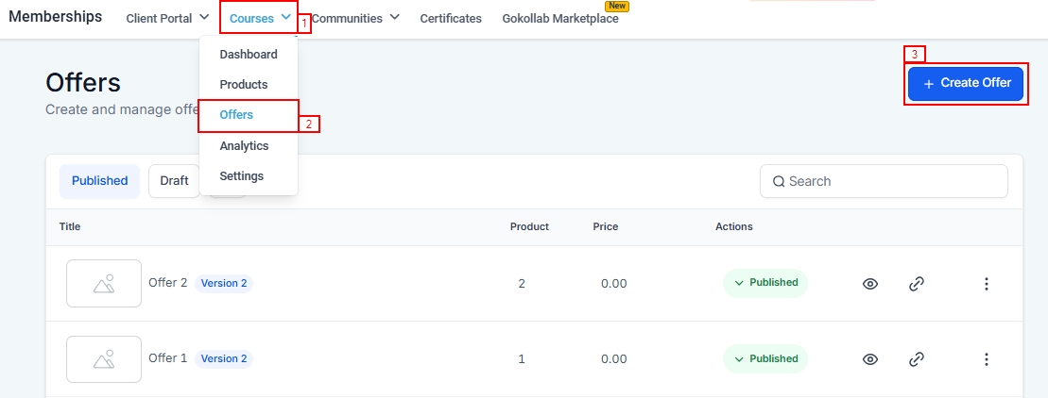Copy link icon for Offer 1
The height and width of the screenshot is (398, 1048).
click(x=916, y=358)
